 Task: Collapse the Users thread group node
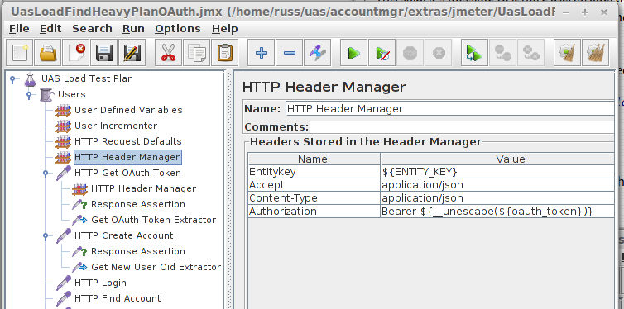(x=29, y=95)
